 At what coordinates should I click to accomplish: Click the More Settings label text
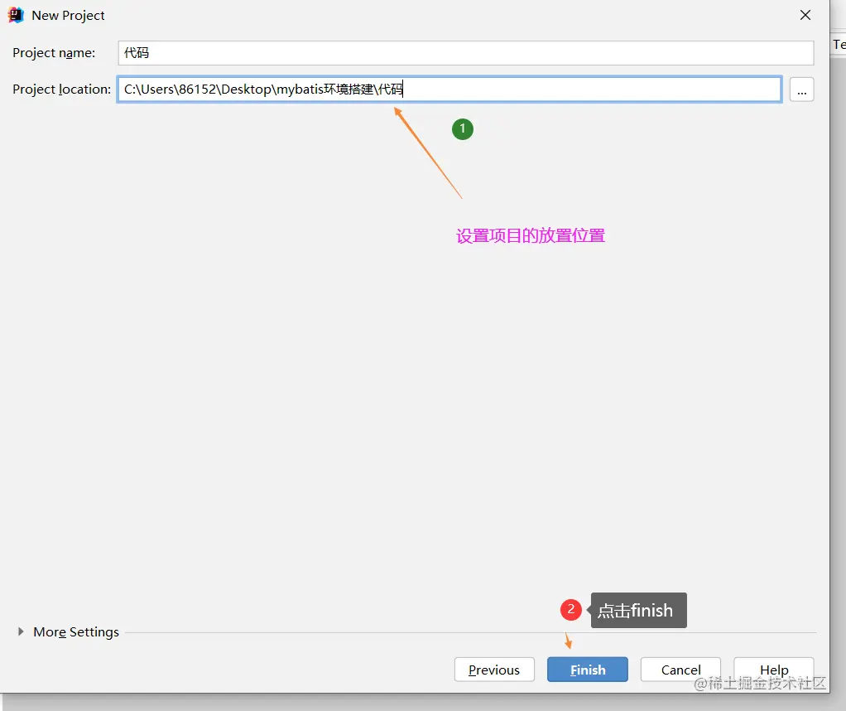point(76,632)
